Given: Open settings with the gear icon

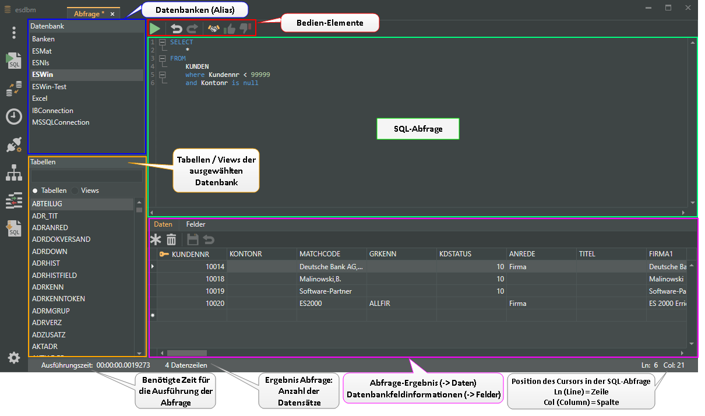Looking at the screenshot, I should (x=13, y=358).
